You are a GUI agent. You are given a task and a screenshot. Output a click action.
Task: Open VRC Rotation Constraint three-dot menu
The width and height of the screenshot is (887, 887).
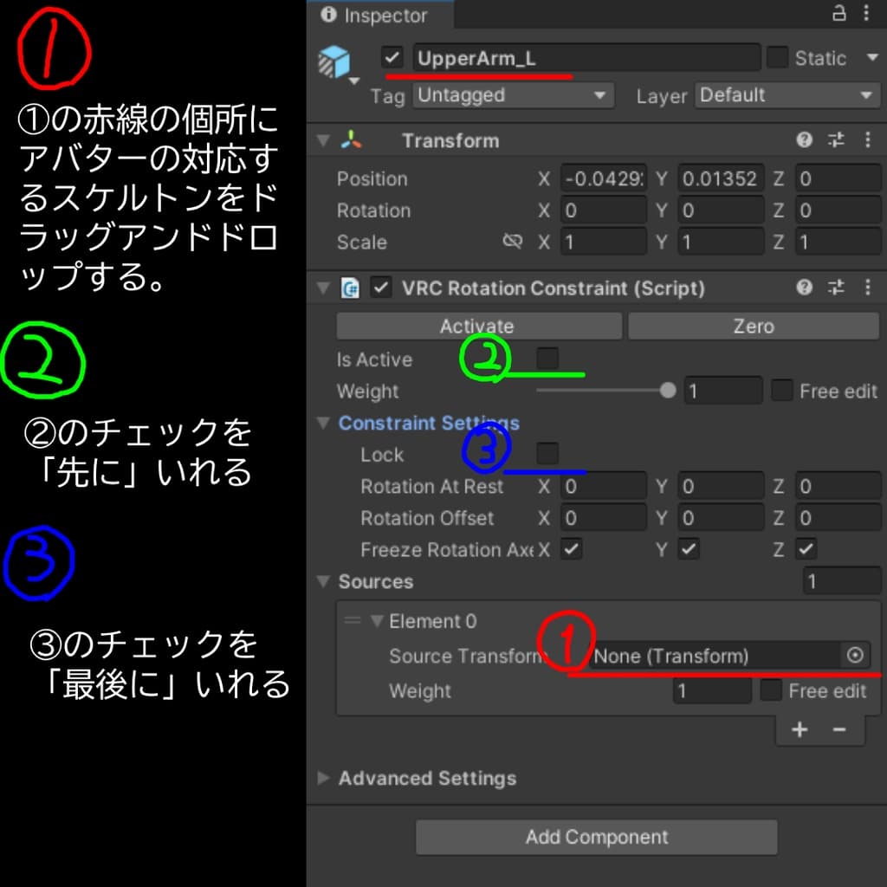(x=867, y=288)
